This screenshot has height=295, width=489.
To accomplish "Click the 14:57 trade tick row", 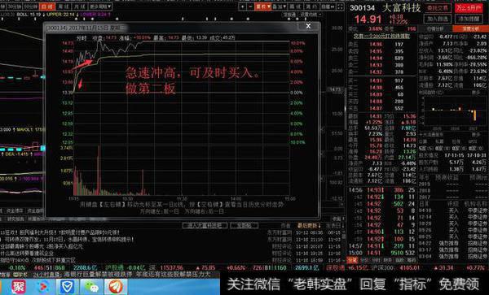I will tap(382, 246).
